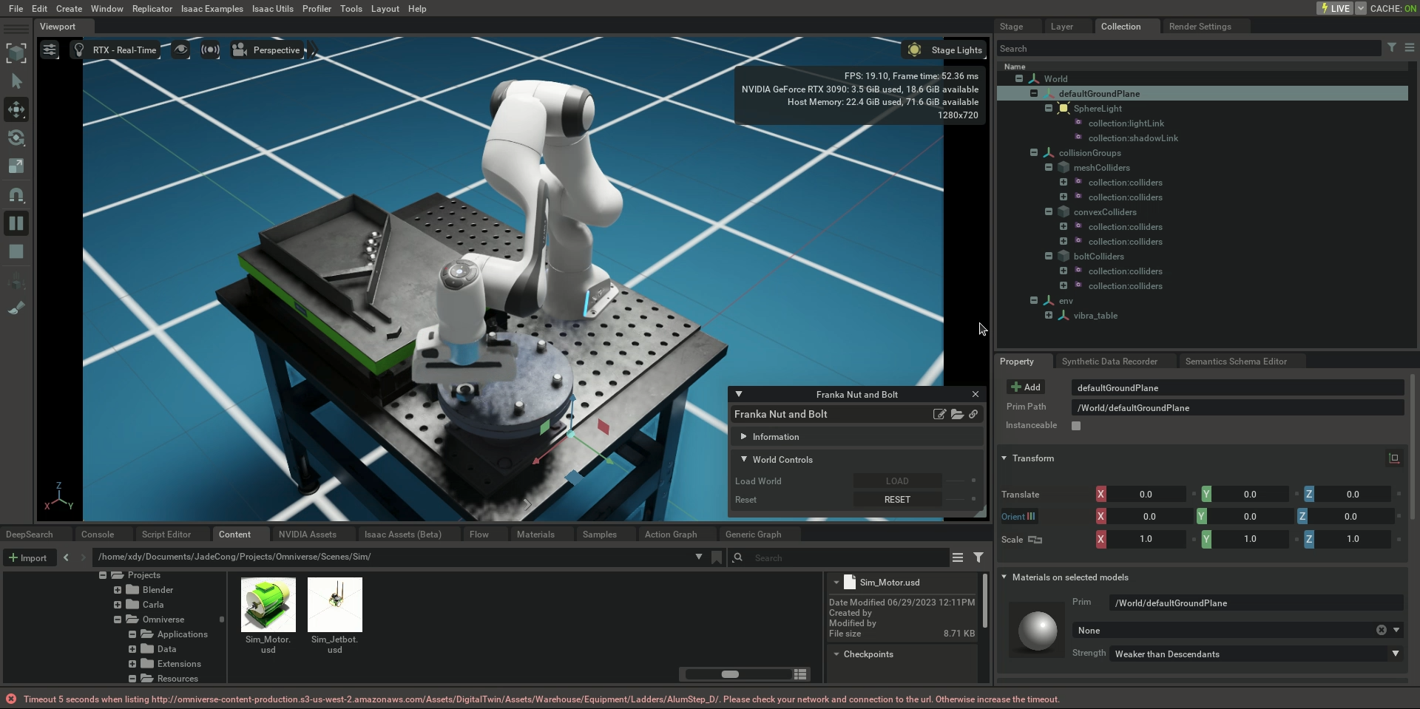Click the filter funnel icon in Collection panel
The image size is (1420, 709).
click(1391, 47)
